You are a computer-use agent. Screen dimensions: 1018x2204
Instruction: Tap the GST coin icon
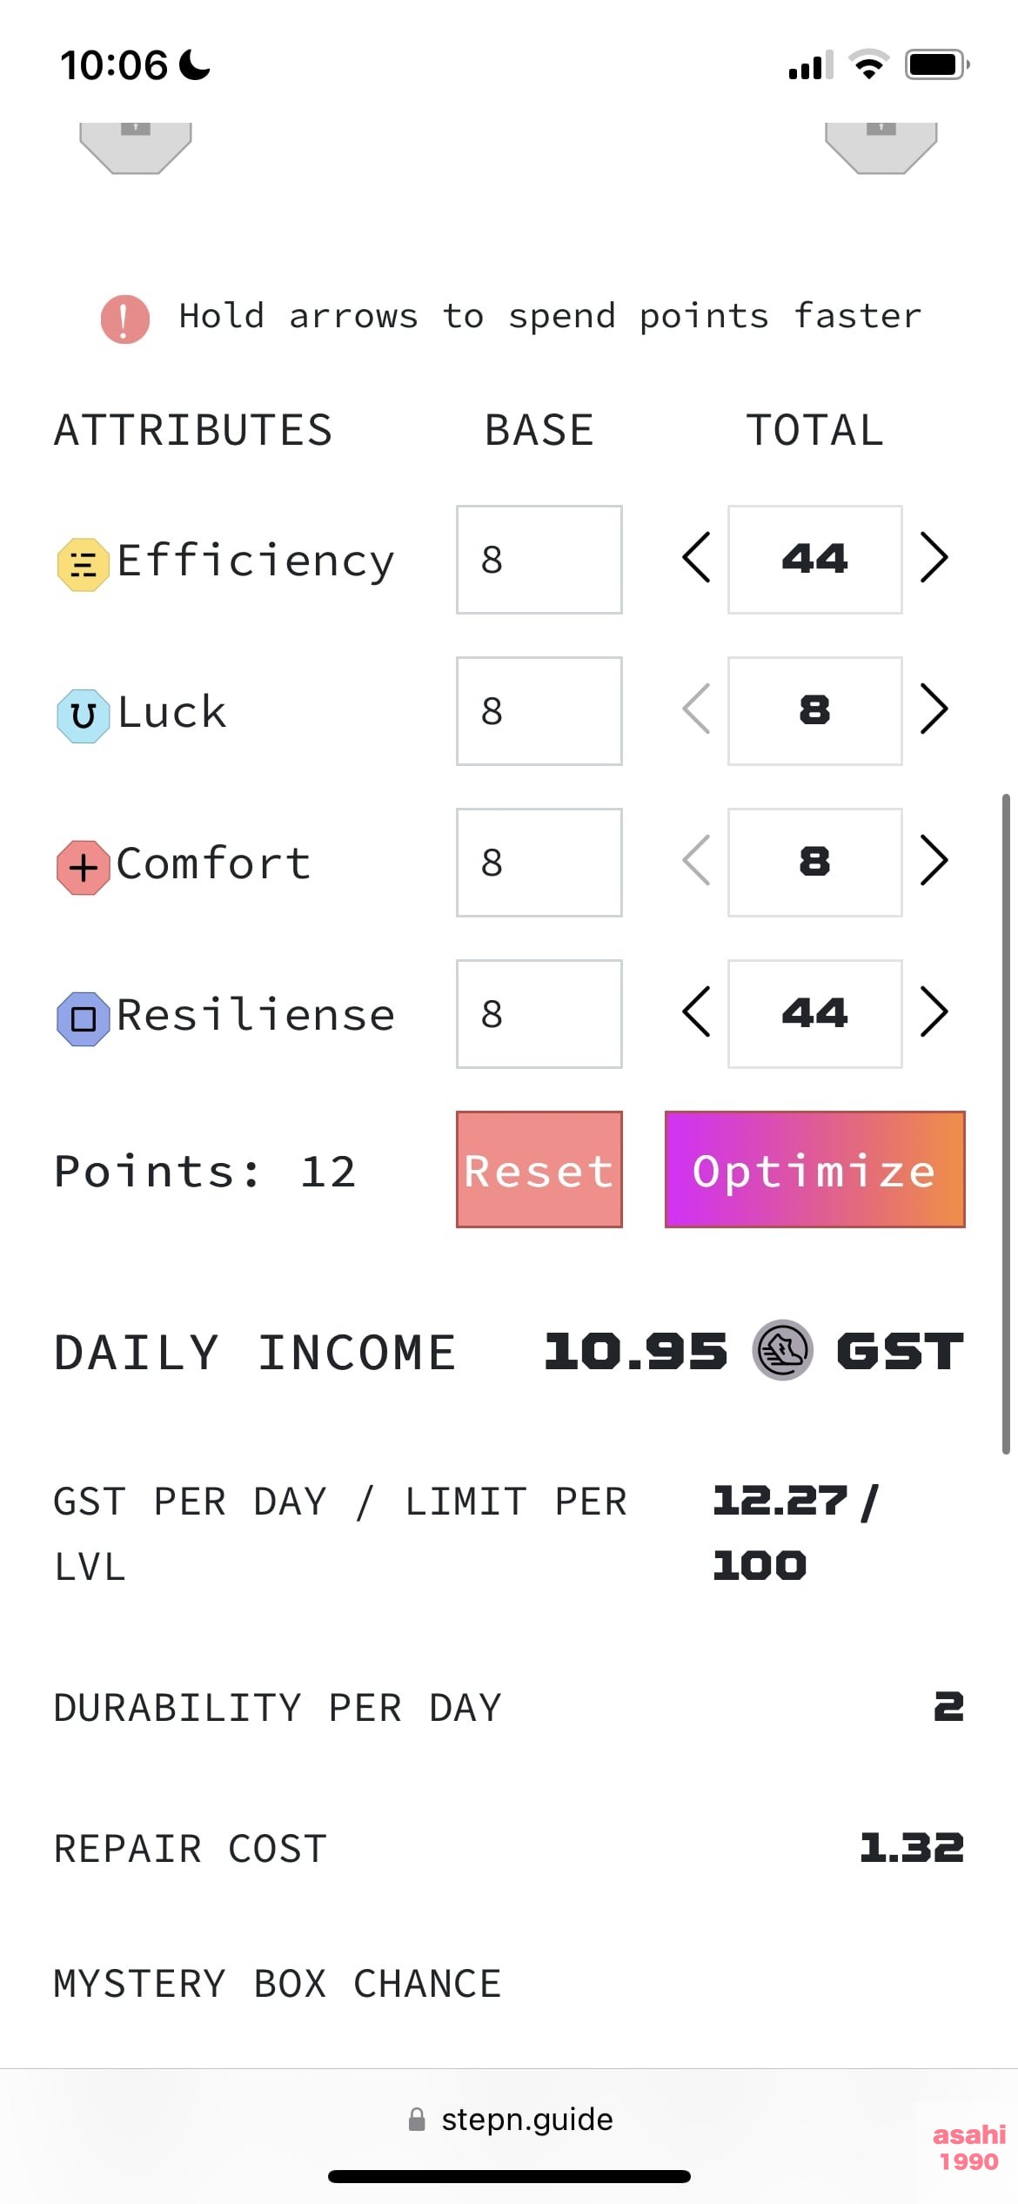[x=782, y=1351]
